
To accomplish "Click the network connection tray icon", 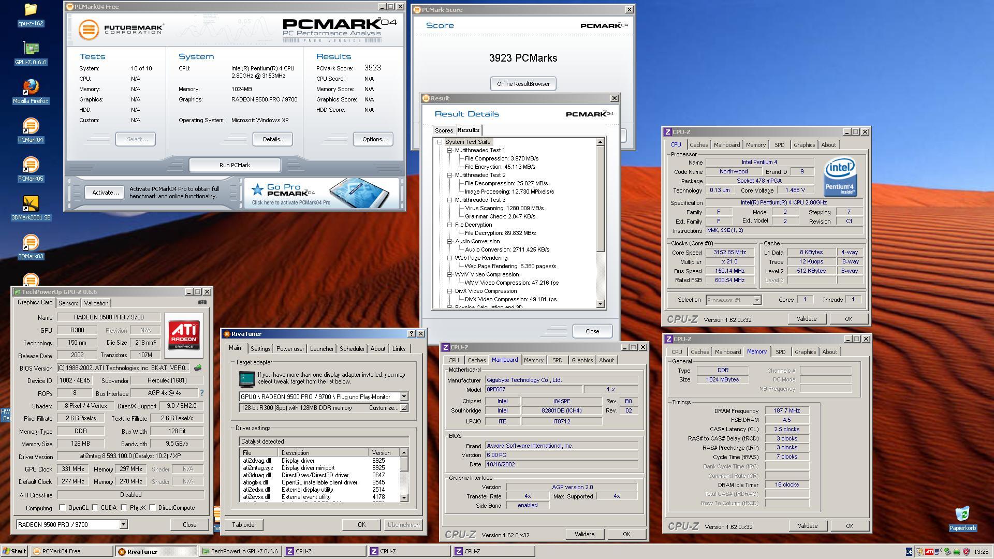I will tap(938, 552).
